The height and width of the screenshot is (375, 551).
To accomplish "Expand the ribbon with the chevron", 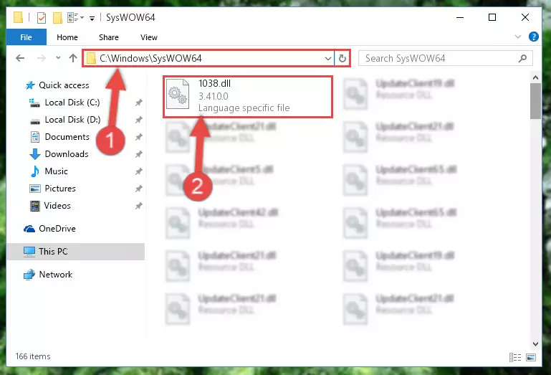I will [517, 37].
